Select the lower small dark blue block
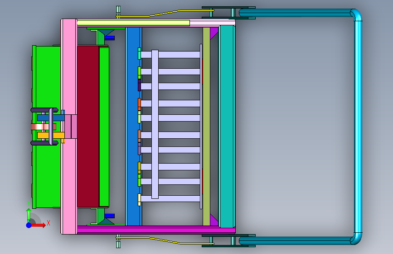393x254 pixels. point(110,216)
